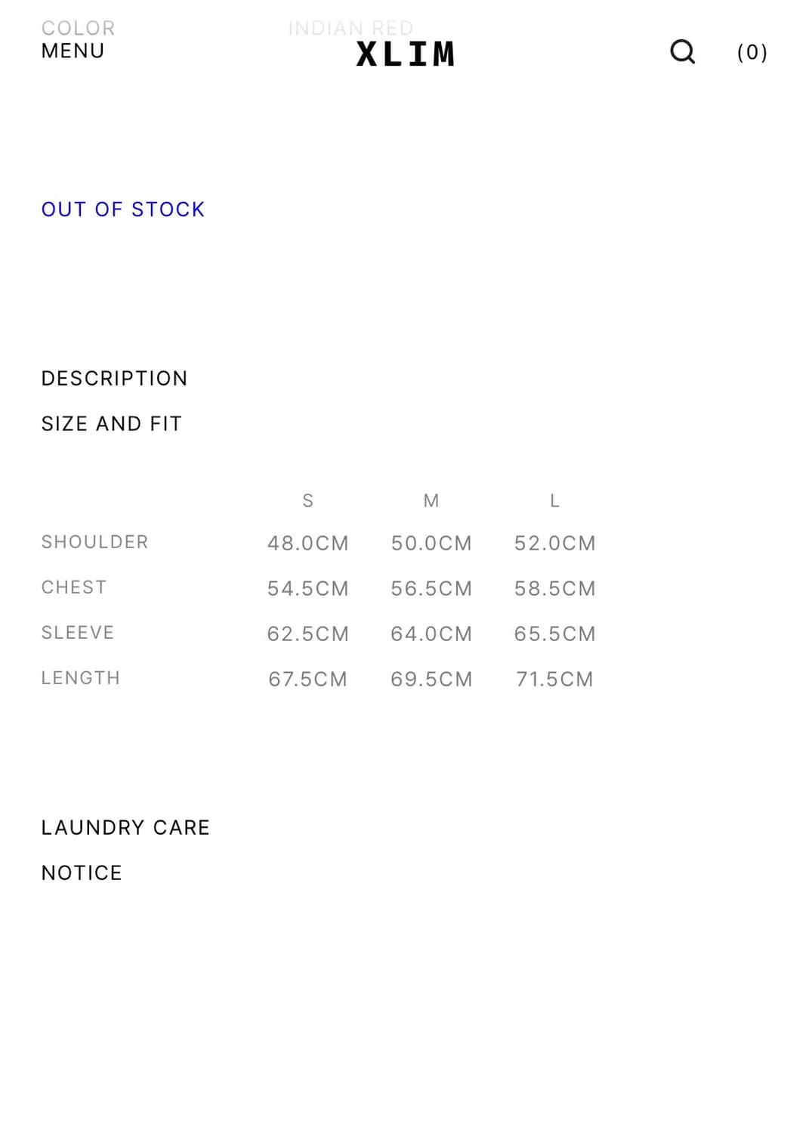Screen dimensions: 809x1134
Task: Open the shopping cart (0) counter
Action: 752,52
